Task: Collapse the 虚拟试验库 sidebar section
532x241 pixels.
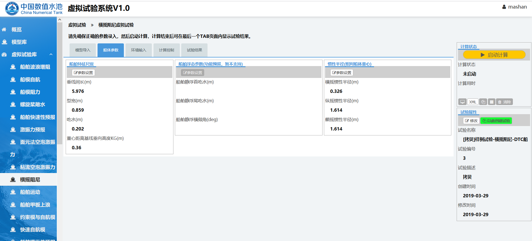Action: [51, 54]
